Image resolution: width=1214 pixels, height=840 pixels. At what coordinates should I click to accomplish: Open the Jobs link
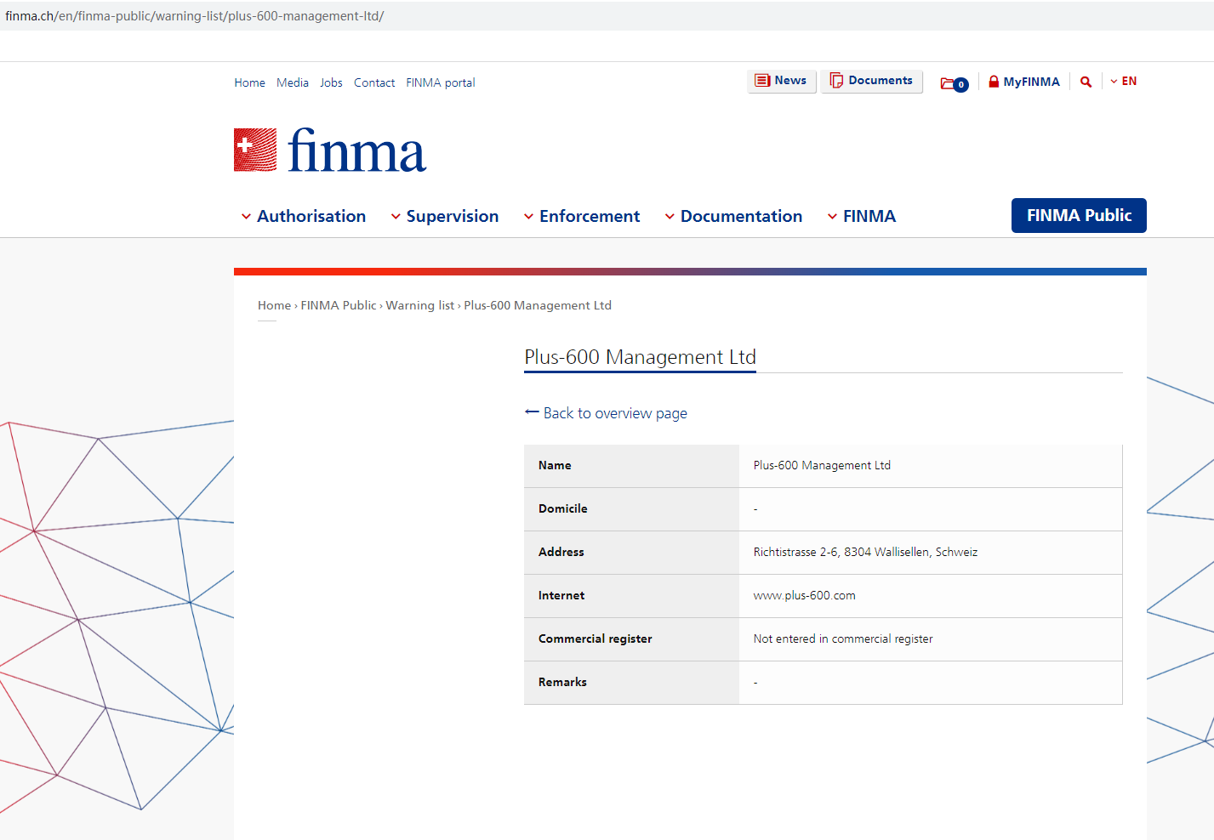[331, 82]
